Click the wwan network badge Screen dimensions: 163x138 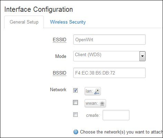point(95,103)
